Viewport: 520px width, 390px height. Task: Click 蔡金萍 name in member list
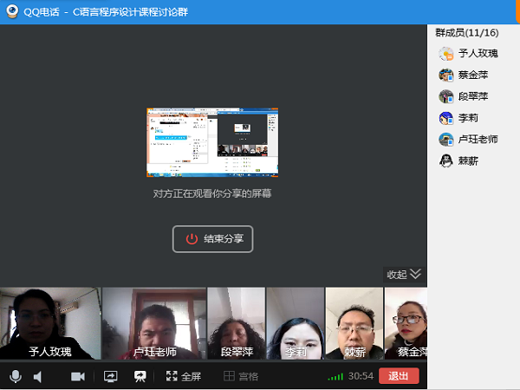[x=473, y=75]
